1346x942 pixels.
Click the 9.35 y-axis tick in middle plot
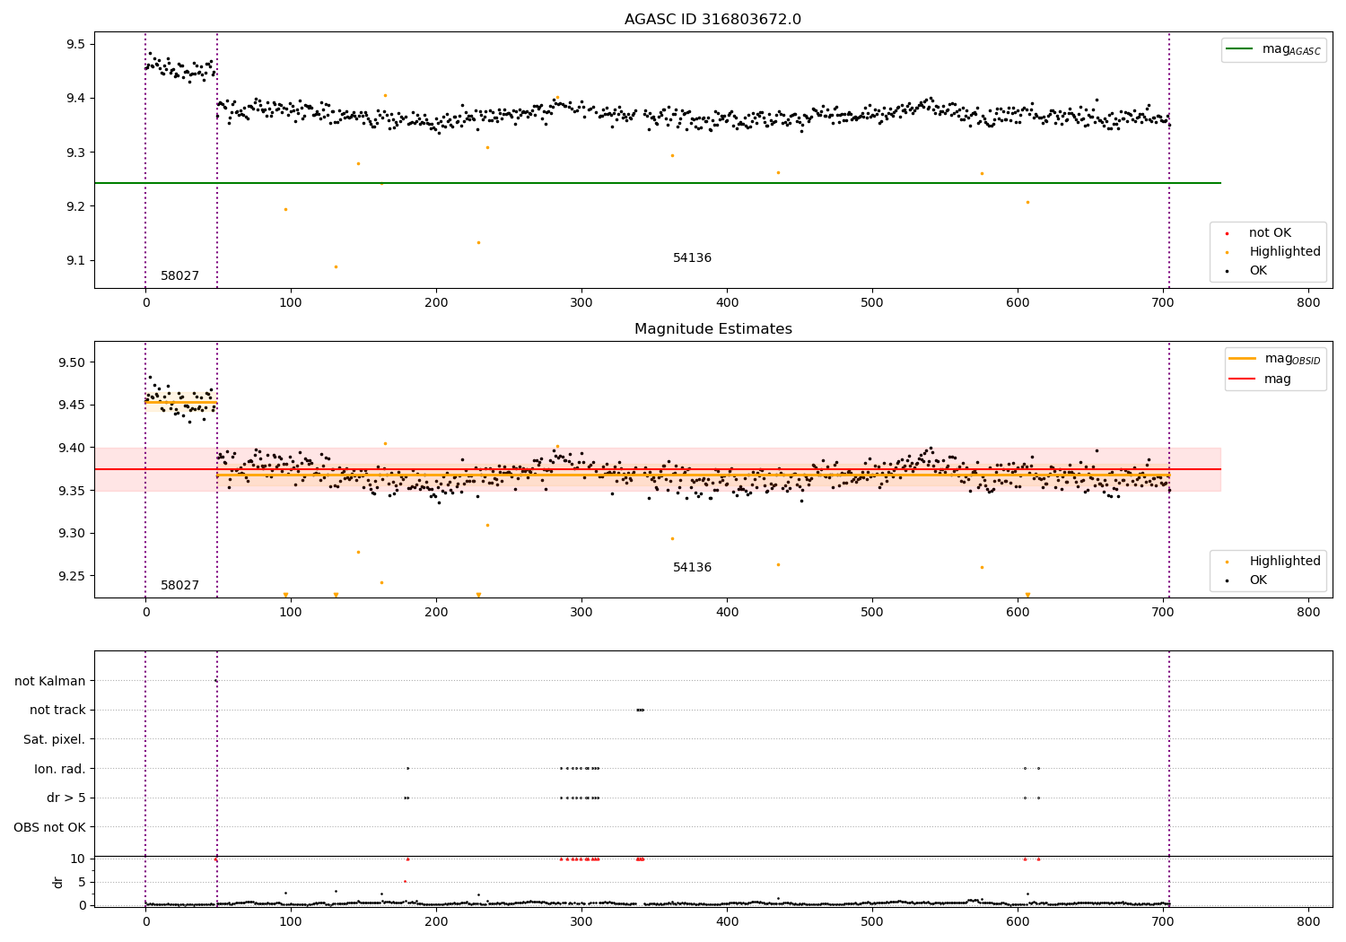[72, 491]
